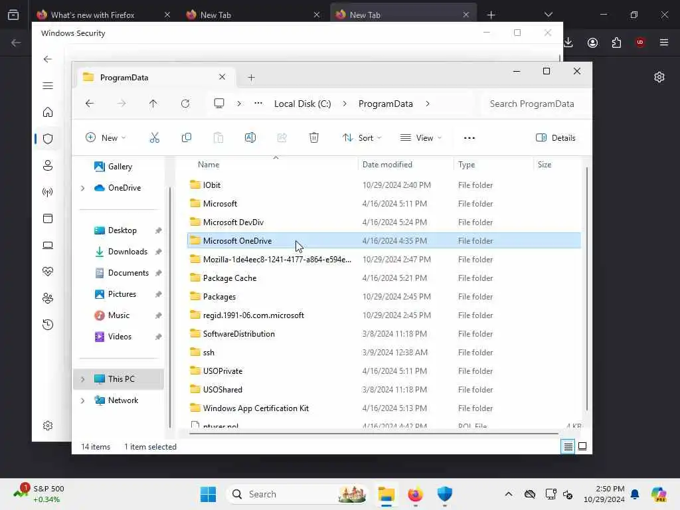The height and width of the screenshot is (510, 680).
Task: Expand the OneDrive tree node
Action: (x=82, y=188)
